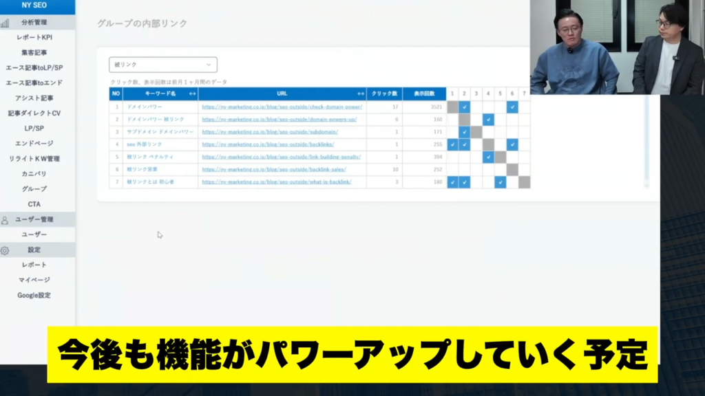Open レポートKPI in the sidebar
This screenshot has width=705, height=396.
point(34,37)
